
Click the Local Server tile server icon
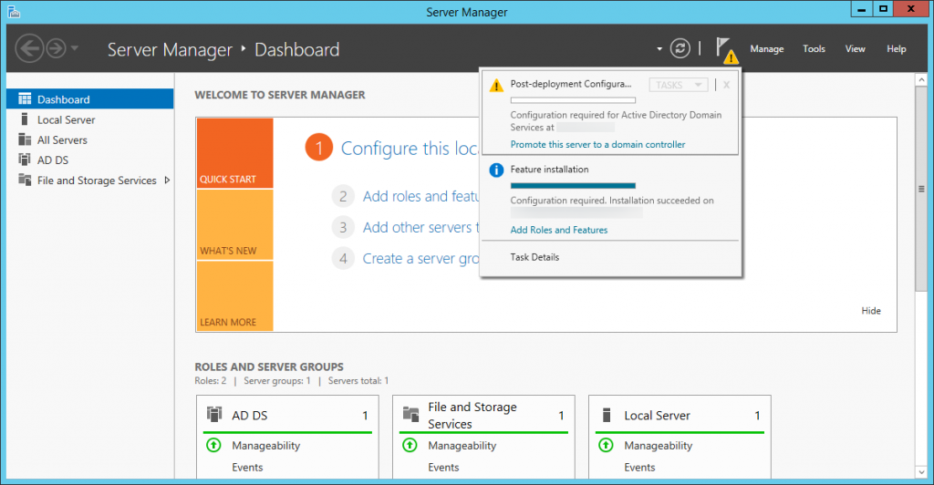point(607,415)
